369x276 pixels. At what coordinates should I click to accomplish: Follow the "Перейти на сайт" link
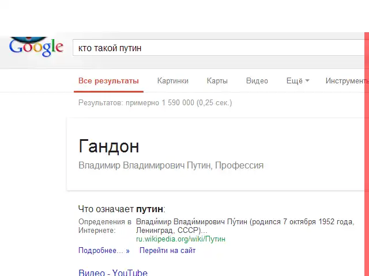pyautogui.click(x=167, y=251)
